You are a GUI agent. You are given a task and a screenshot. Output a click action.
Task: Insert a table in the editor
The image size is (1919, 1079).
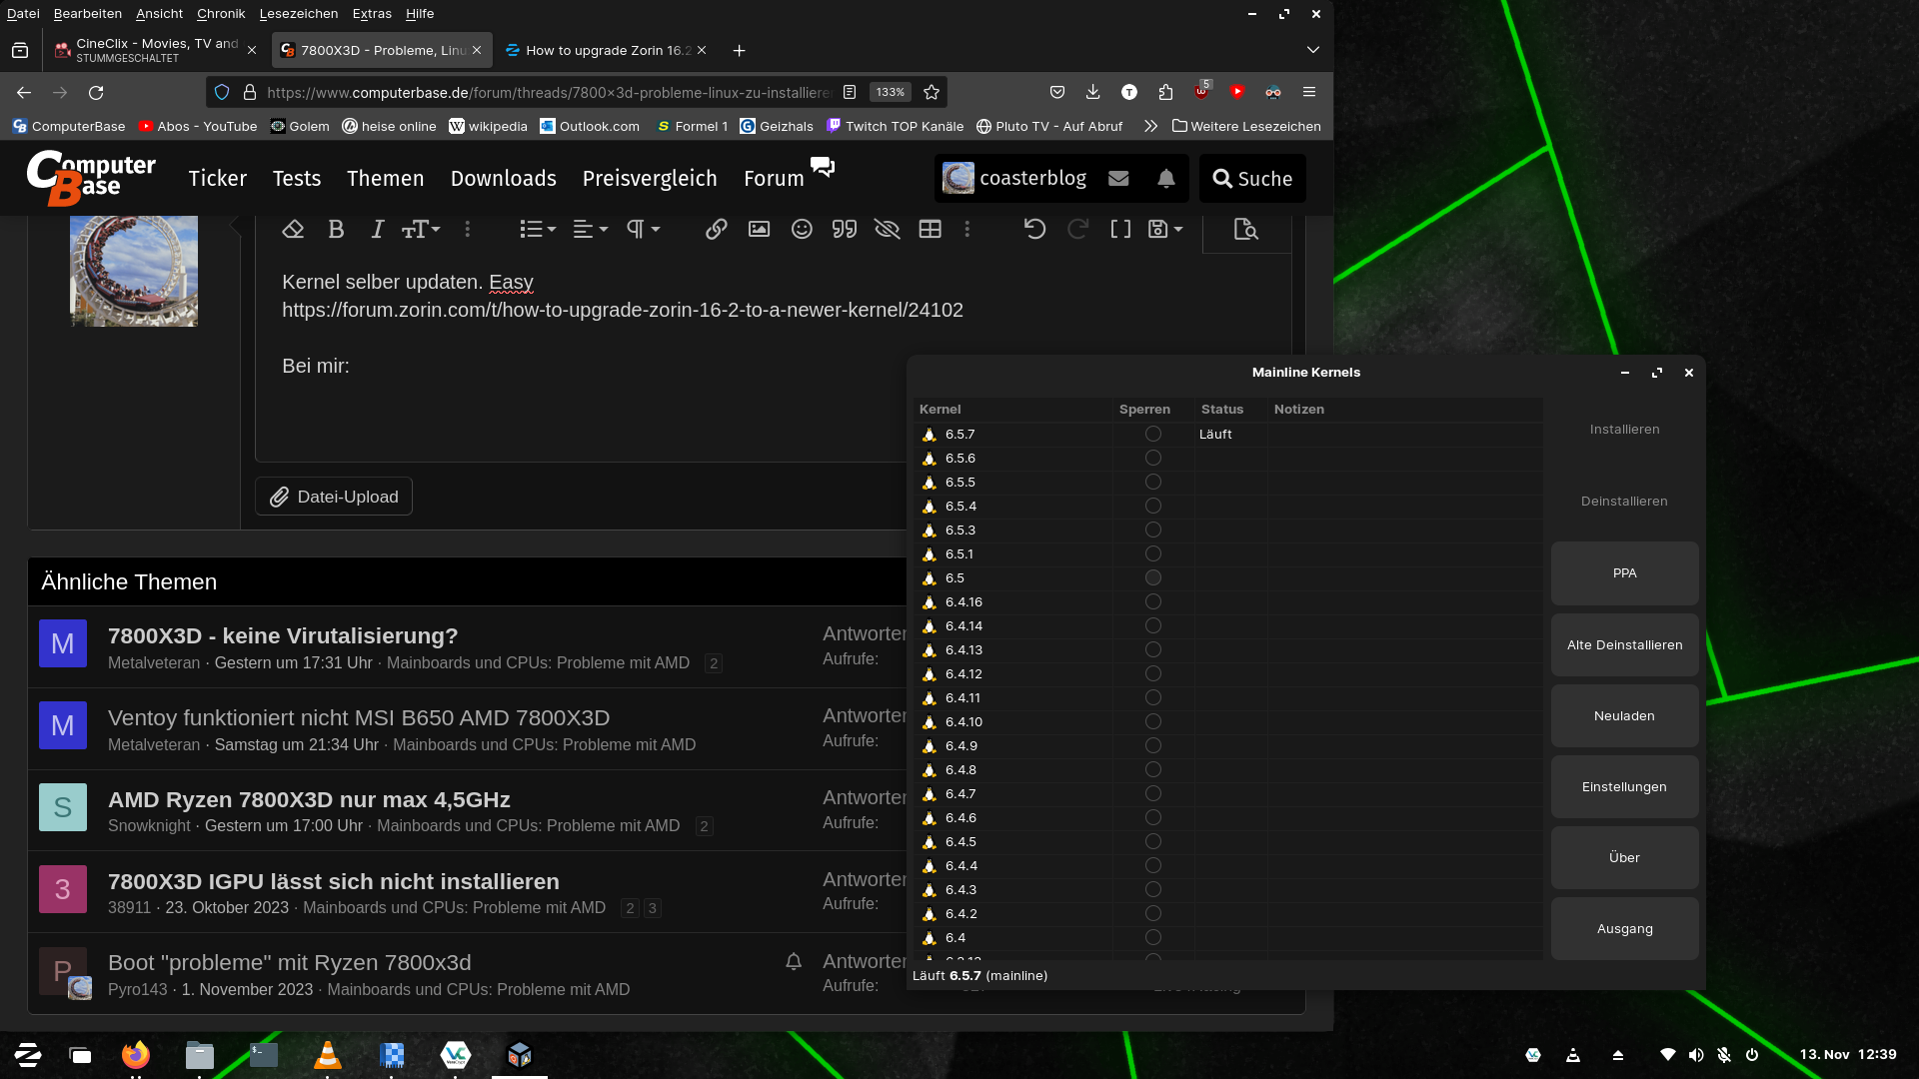(930, 230)
